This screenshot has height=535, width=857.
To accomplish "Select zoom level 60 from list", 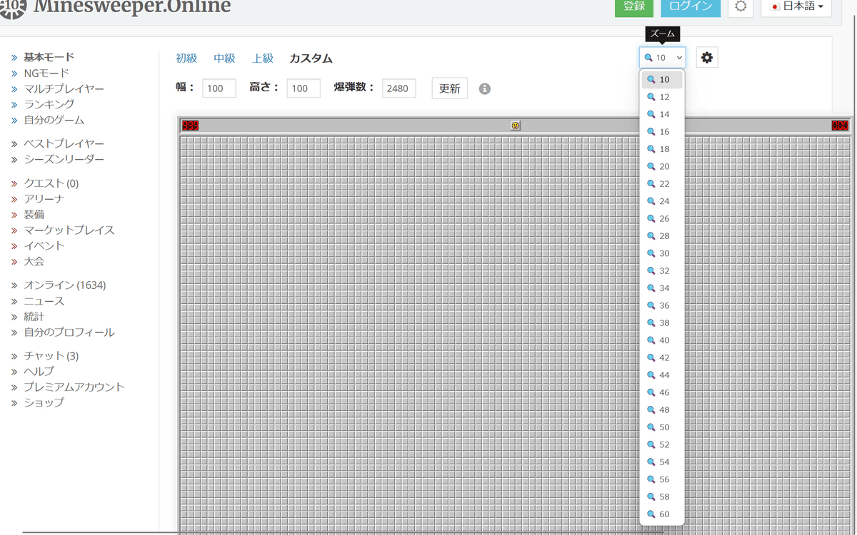I will pyautogui.click(x=663, y=514).
